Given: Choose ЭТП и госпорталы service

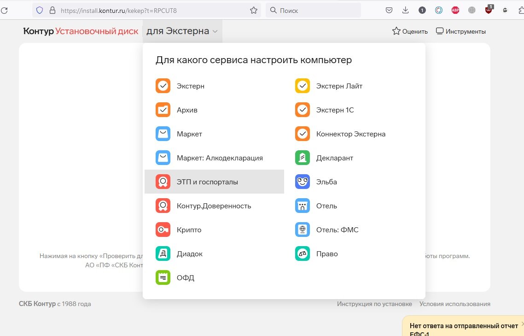Looking at the screenshot, I should (x=214, y=182).
